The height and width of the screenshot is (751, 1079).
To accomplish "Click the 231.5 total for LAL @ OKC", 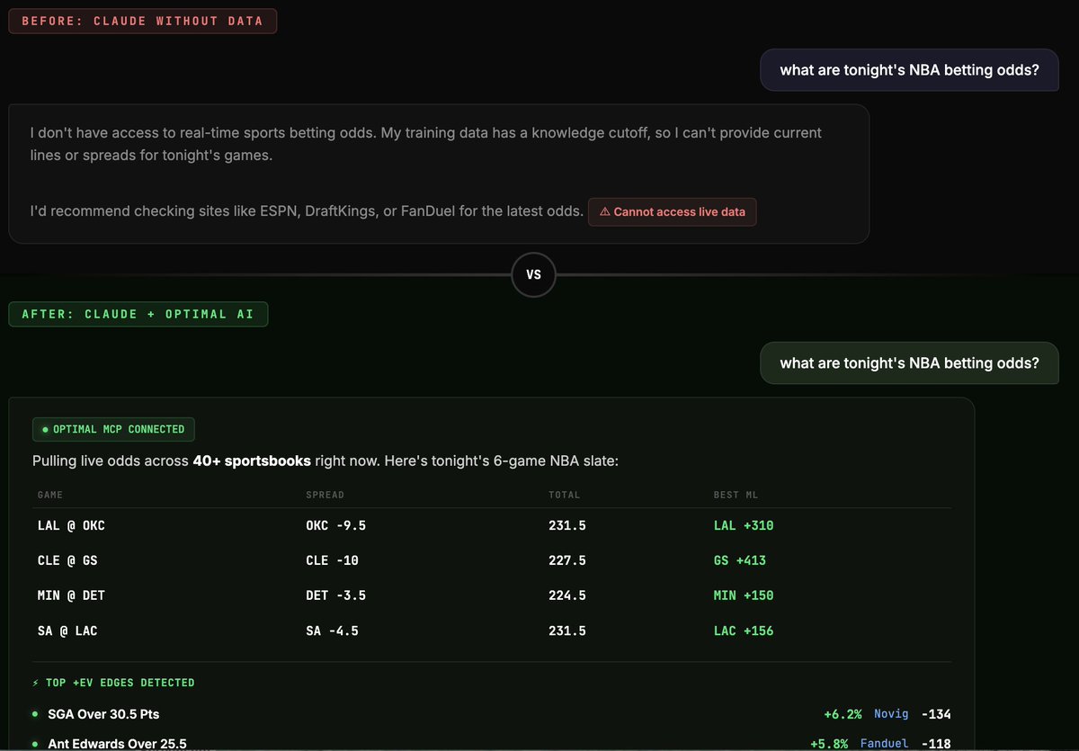I will 567,525.
